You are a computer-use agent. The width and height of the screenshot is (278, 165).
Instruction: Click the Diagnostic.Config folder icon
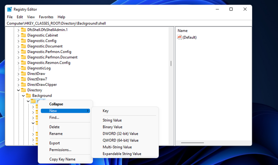[x=23, y=41]
